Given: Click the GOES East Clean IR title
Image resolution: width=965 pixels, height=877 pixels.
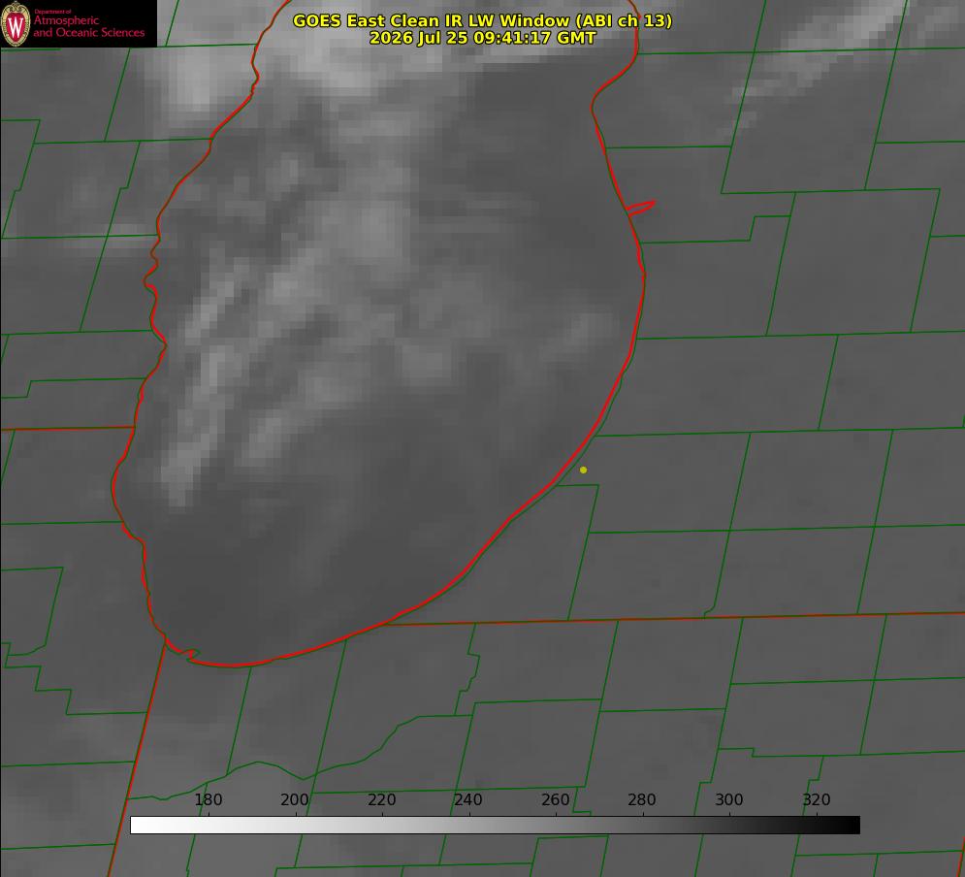Looking at the screenshot, I should pyautogui.click(x=482, y=20).
